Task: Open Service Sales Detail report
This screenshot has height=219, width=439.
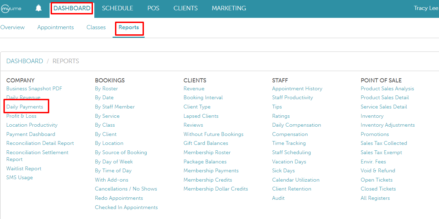Action: click(x=384, y=107)
